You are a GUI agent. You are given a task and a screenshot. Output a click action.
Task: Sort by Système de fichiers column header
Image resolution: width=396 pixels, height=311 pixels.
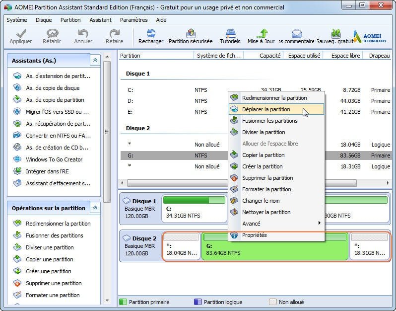tap(218, 55)
